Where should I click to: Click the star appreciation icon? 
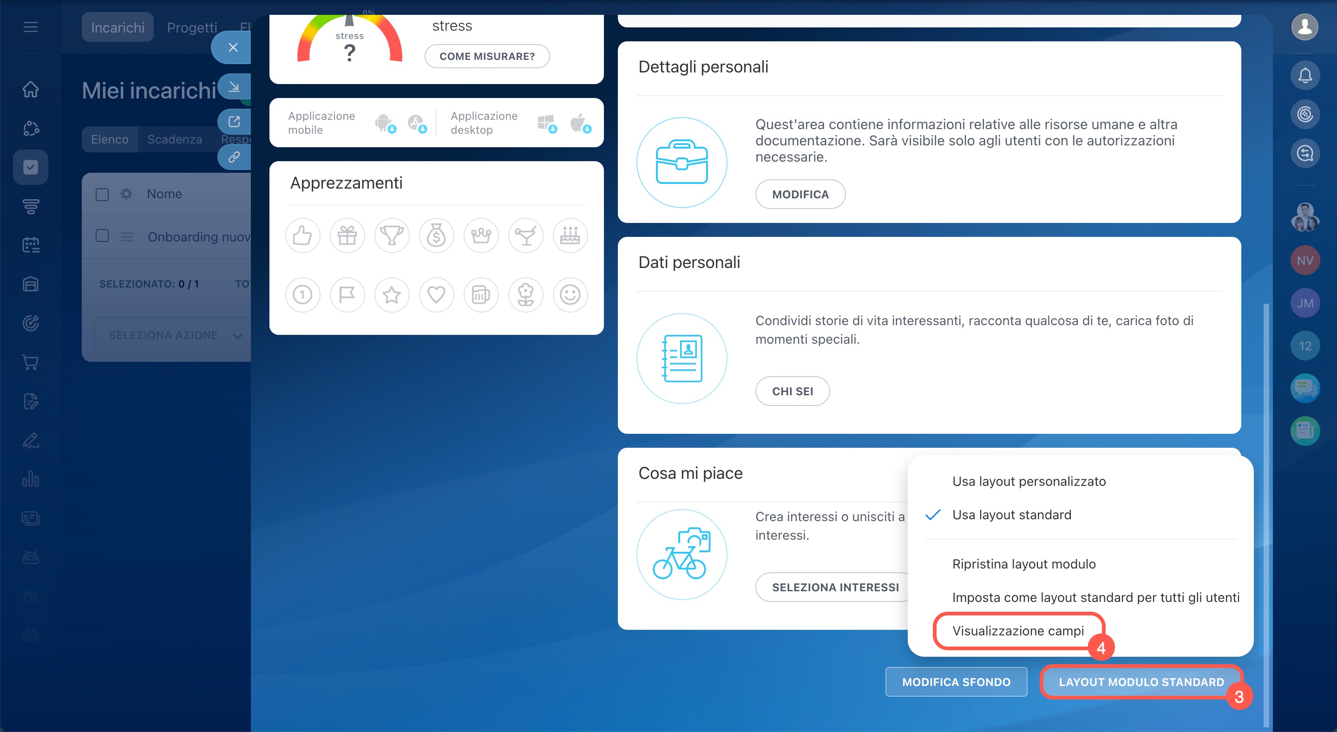point(392,294)
